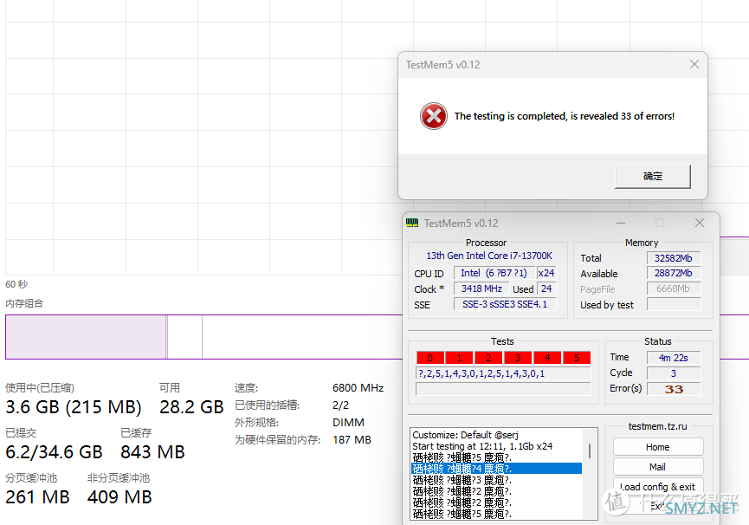Click the 187 MB hardware reserved value

click(x=352, y=439)
